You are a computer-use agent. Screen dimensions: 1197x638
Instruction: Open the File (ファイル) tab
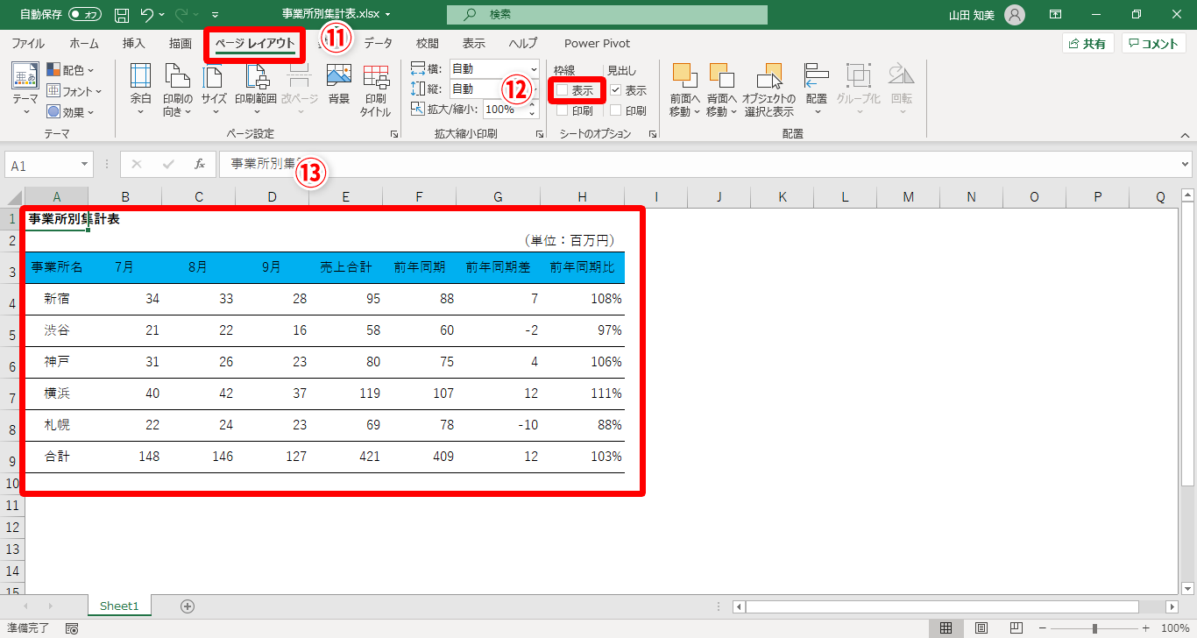[x=28, y=43]
